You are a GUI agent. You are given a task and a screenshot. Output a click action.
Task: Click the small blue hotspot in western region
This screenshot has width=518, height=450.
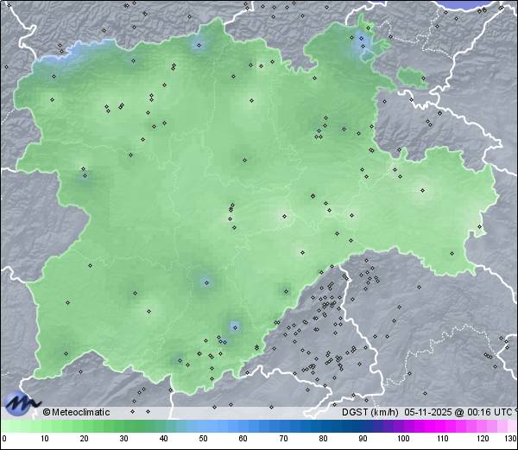(x=85, y=177)
